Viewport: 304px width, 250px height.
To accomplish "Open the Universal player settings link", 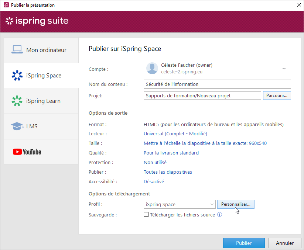I will point(175,133).
